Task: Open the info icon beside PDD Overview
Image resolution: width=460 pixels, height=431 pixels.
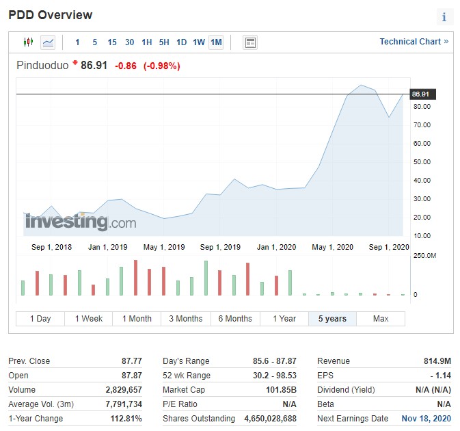Action: [x=444, y=17]
